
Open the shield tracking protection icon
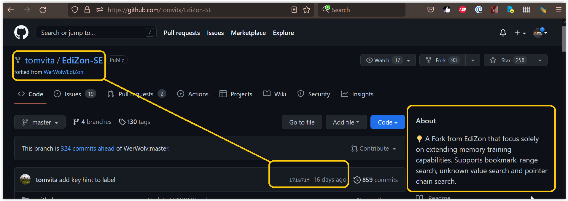coord(75,10)
